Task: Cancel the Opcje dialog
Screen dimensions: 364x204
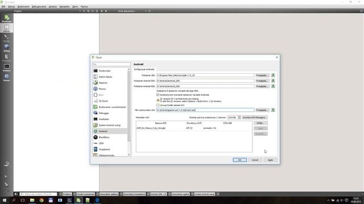Action: point(255,160)
